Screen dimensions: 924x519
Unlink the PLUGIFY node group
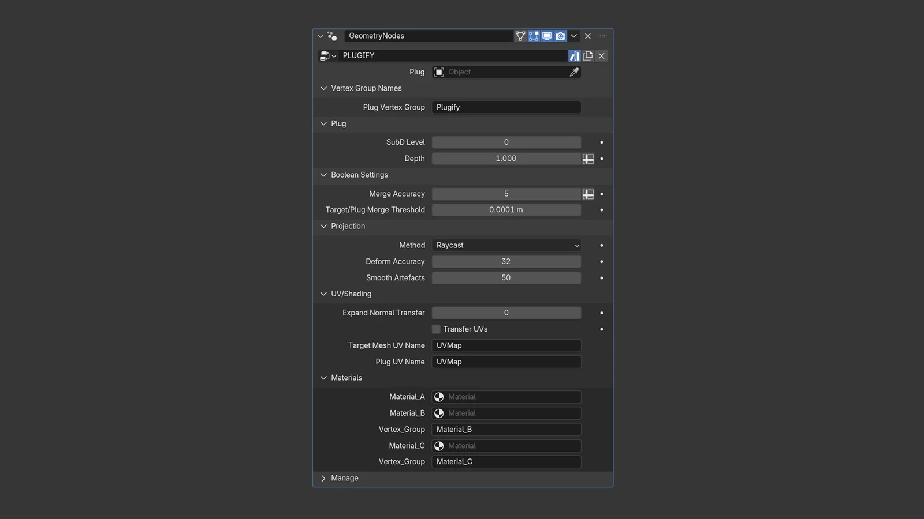pos(601,55)
